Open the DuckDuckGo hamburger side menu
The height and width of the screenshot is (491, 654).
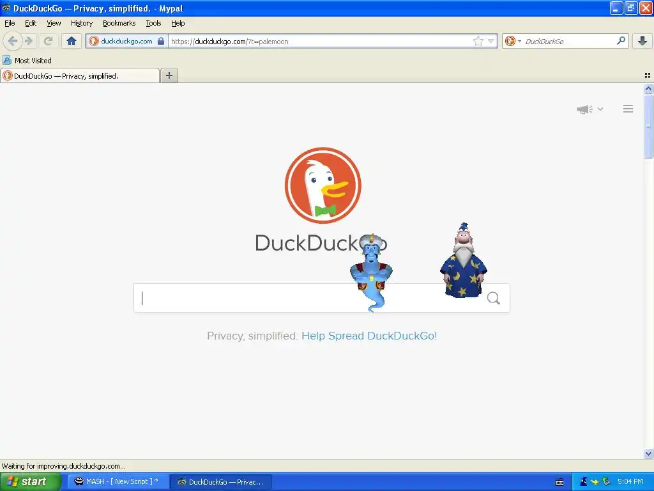coord(628,109)
